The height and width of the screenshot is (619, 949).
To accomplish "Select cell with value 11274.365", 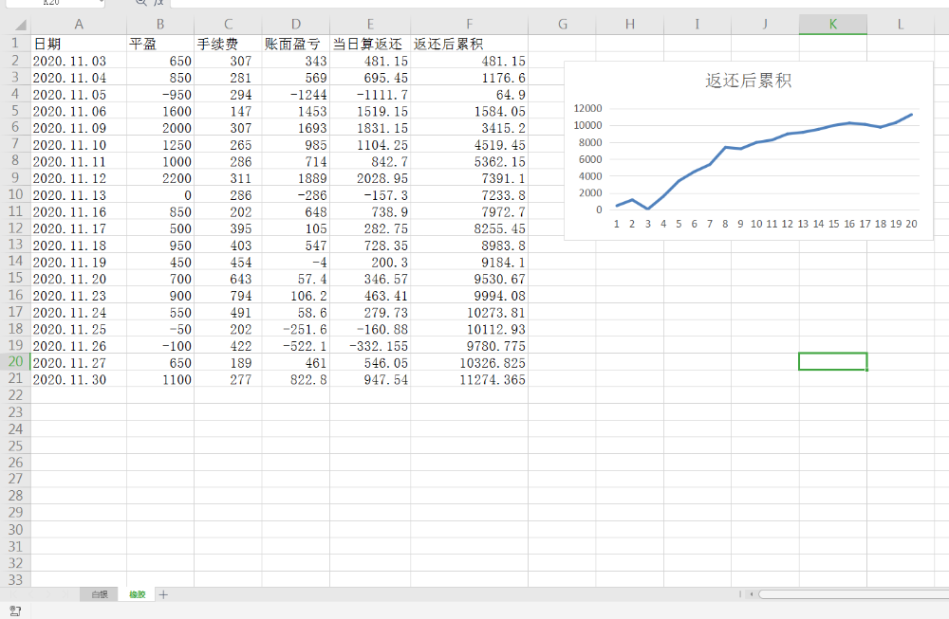I will pos(470,379).
